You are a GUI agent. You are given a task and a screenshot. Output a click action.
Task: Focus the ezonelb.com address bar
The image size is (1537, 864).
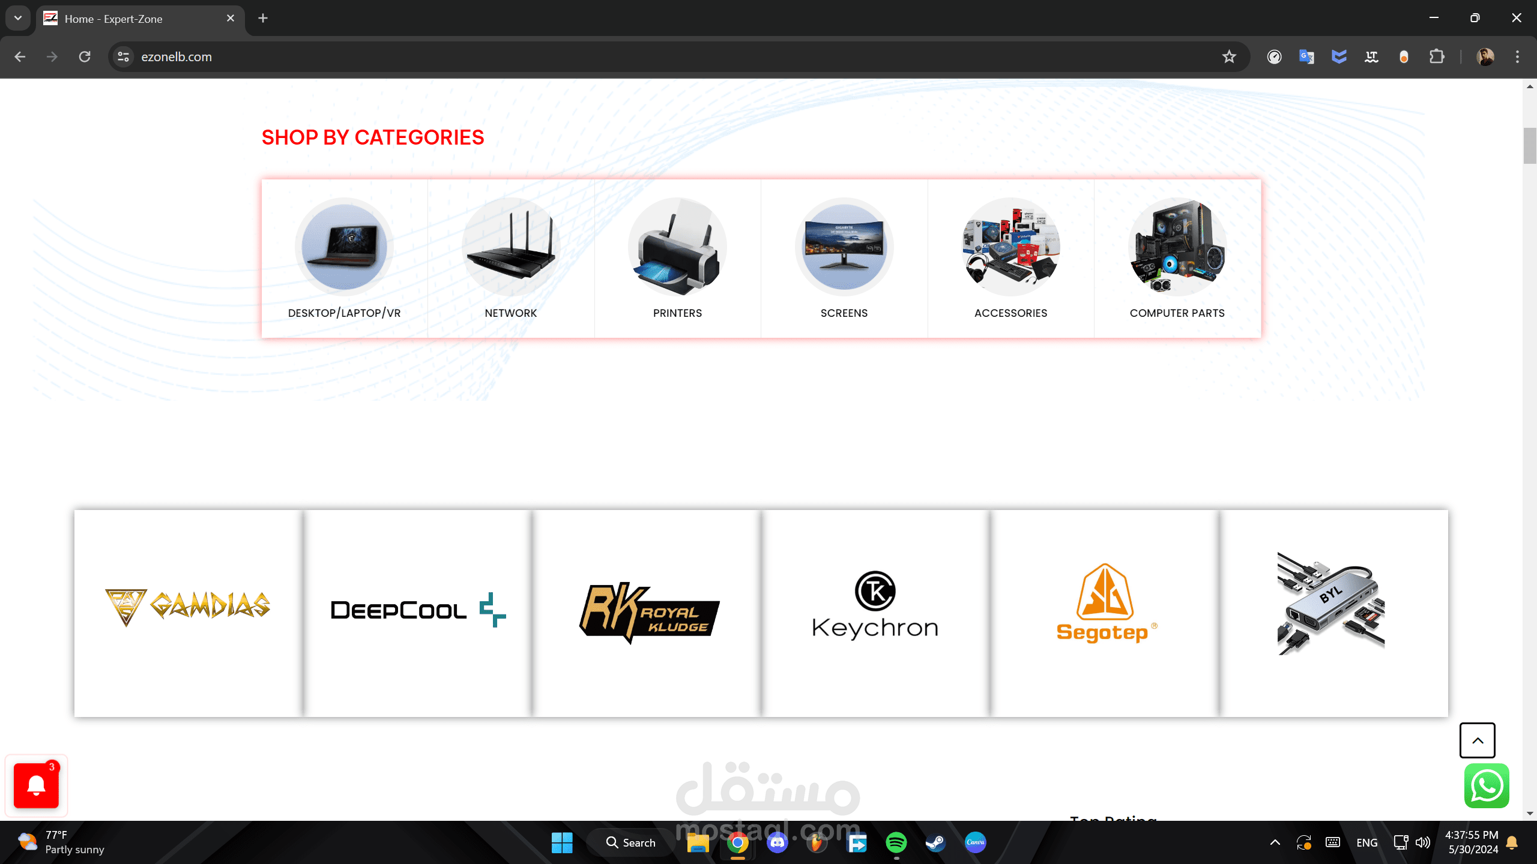coord(678,57)
